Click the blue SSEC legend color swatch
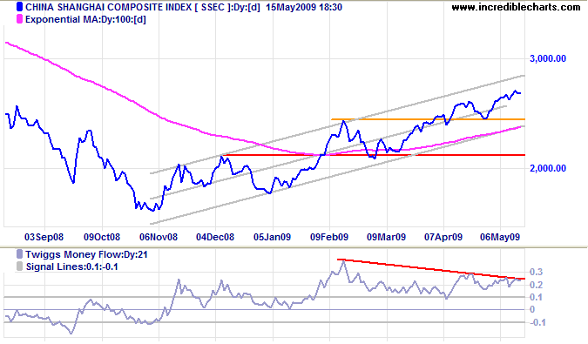588x344 pixels. (19, 7)
